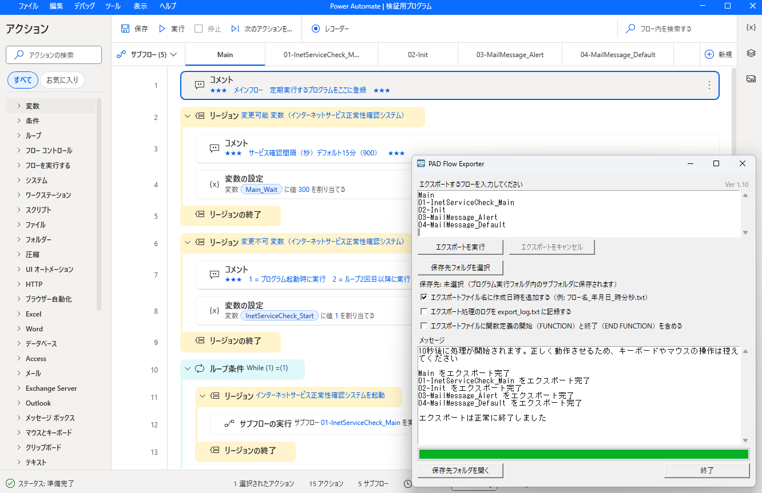Open the 編集 menu
This screenshot has height=493, width=762.
click(57, 6)
